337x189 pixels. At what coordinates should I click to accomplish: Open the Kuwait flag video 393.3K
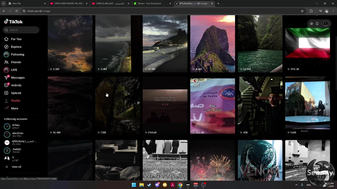[x=308, y=44]
